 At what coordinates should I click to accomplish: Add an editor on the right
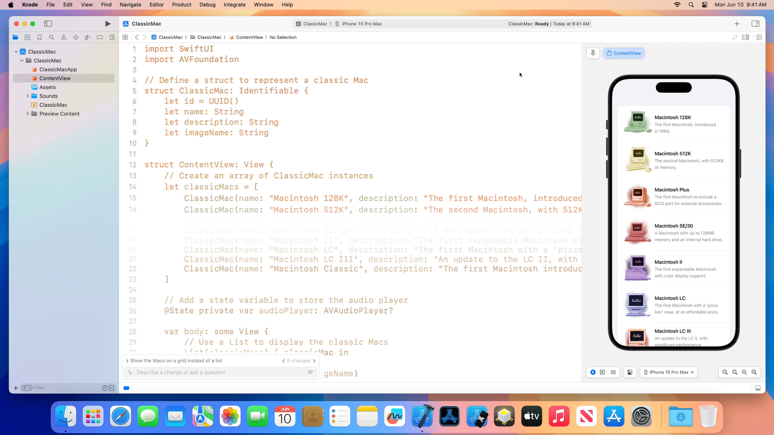point(759,37)
